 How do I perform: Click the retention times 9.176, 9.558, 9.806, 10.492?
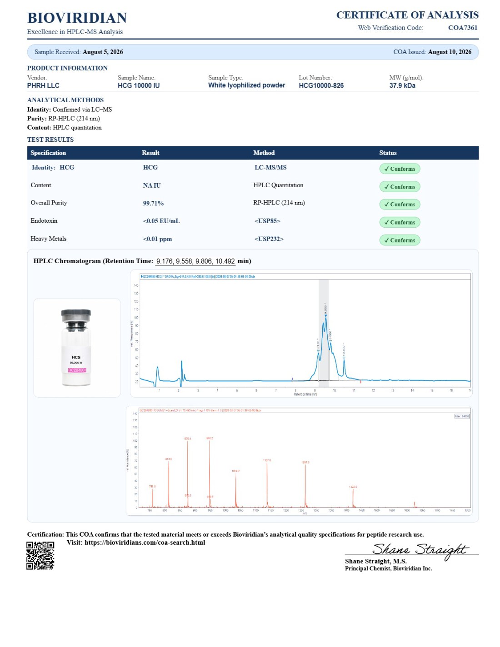click(x=195, y=261)
